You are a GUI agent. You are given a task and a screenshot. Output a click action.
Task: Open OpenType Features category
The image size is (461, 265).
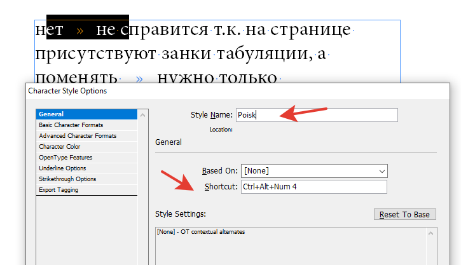(x=86, y=158)
